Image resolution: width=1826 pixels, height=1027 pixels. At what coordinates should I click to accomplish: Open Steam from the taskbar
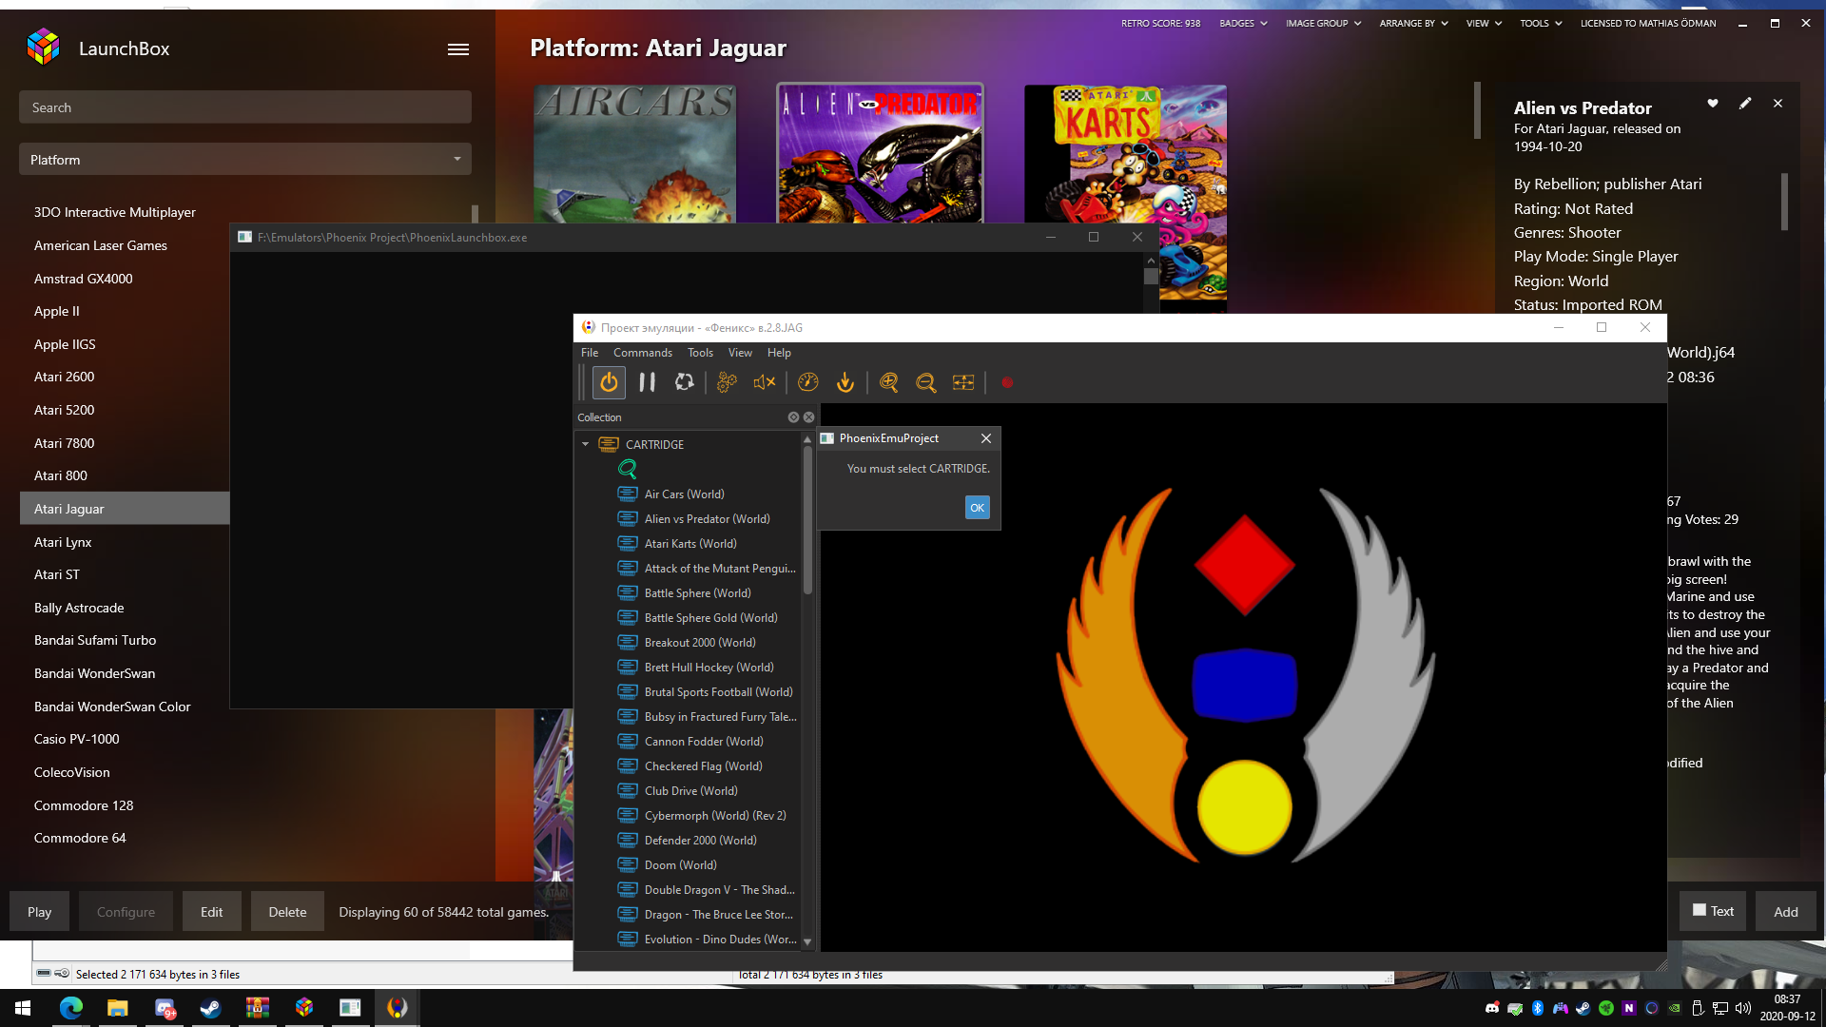click(210, 1008)
